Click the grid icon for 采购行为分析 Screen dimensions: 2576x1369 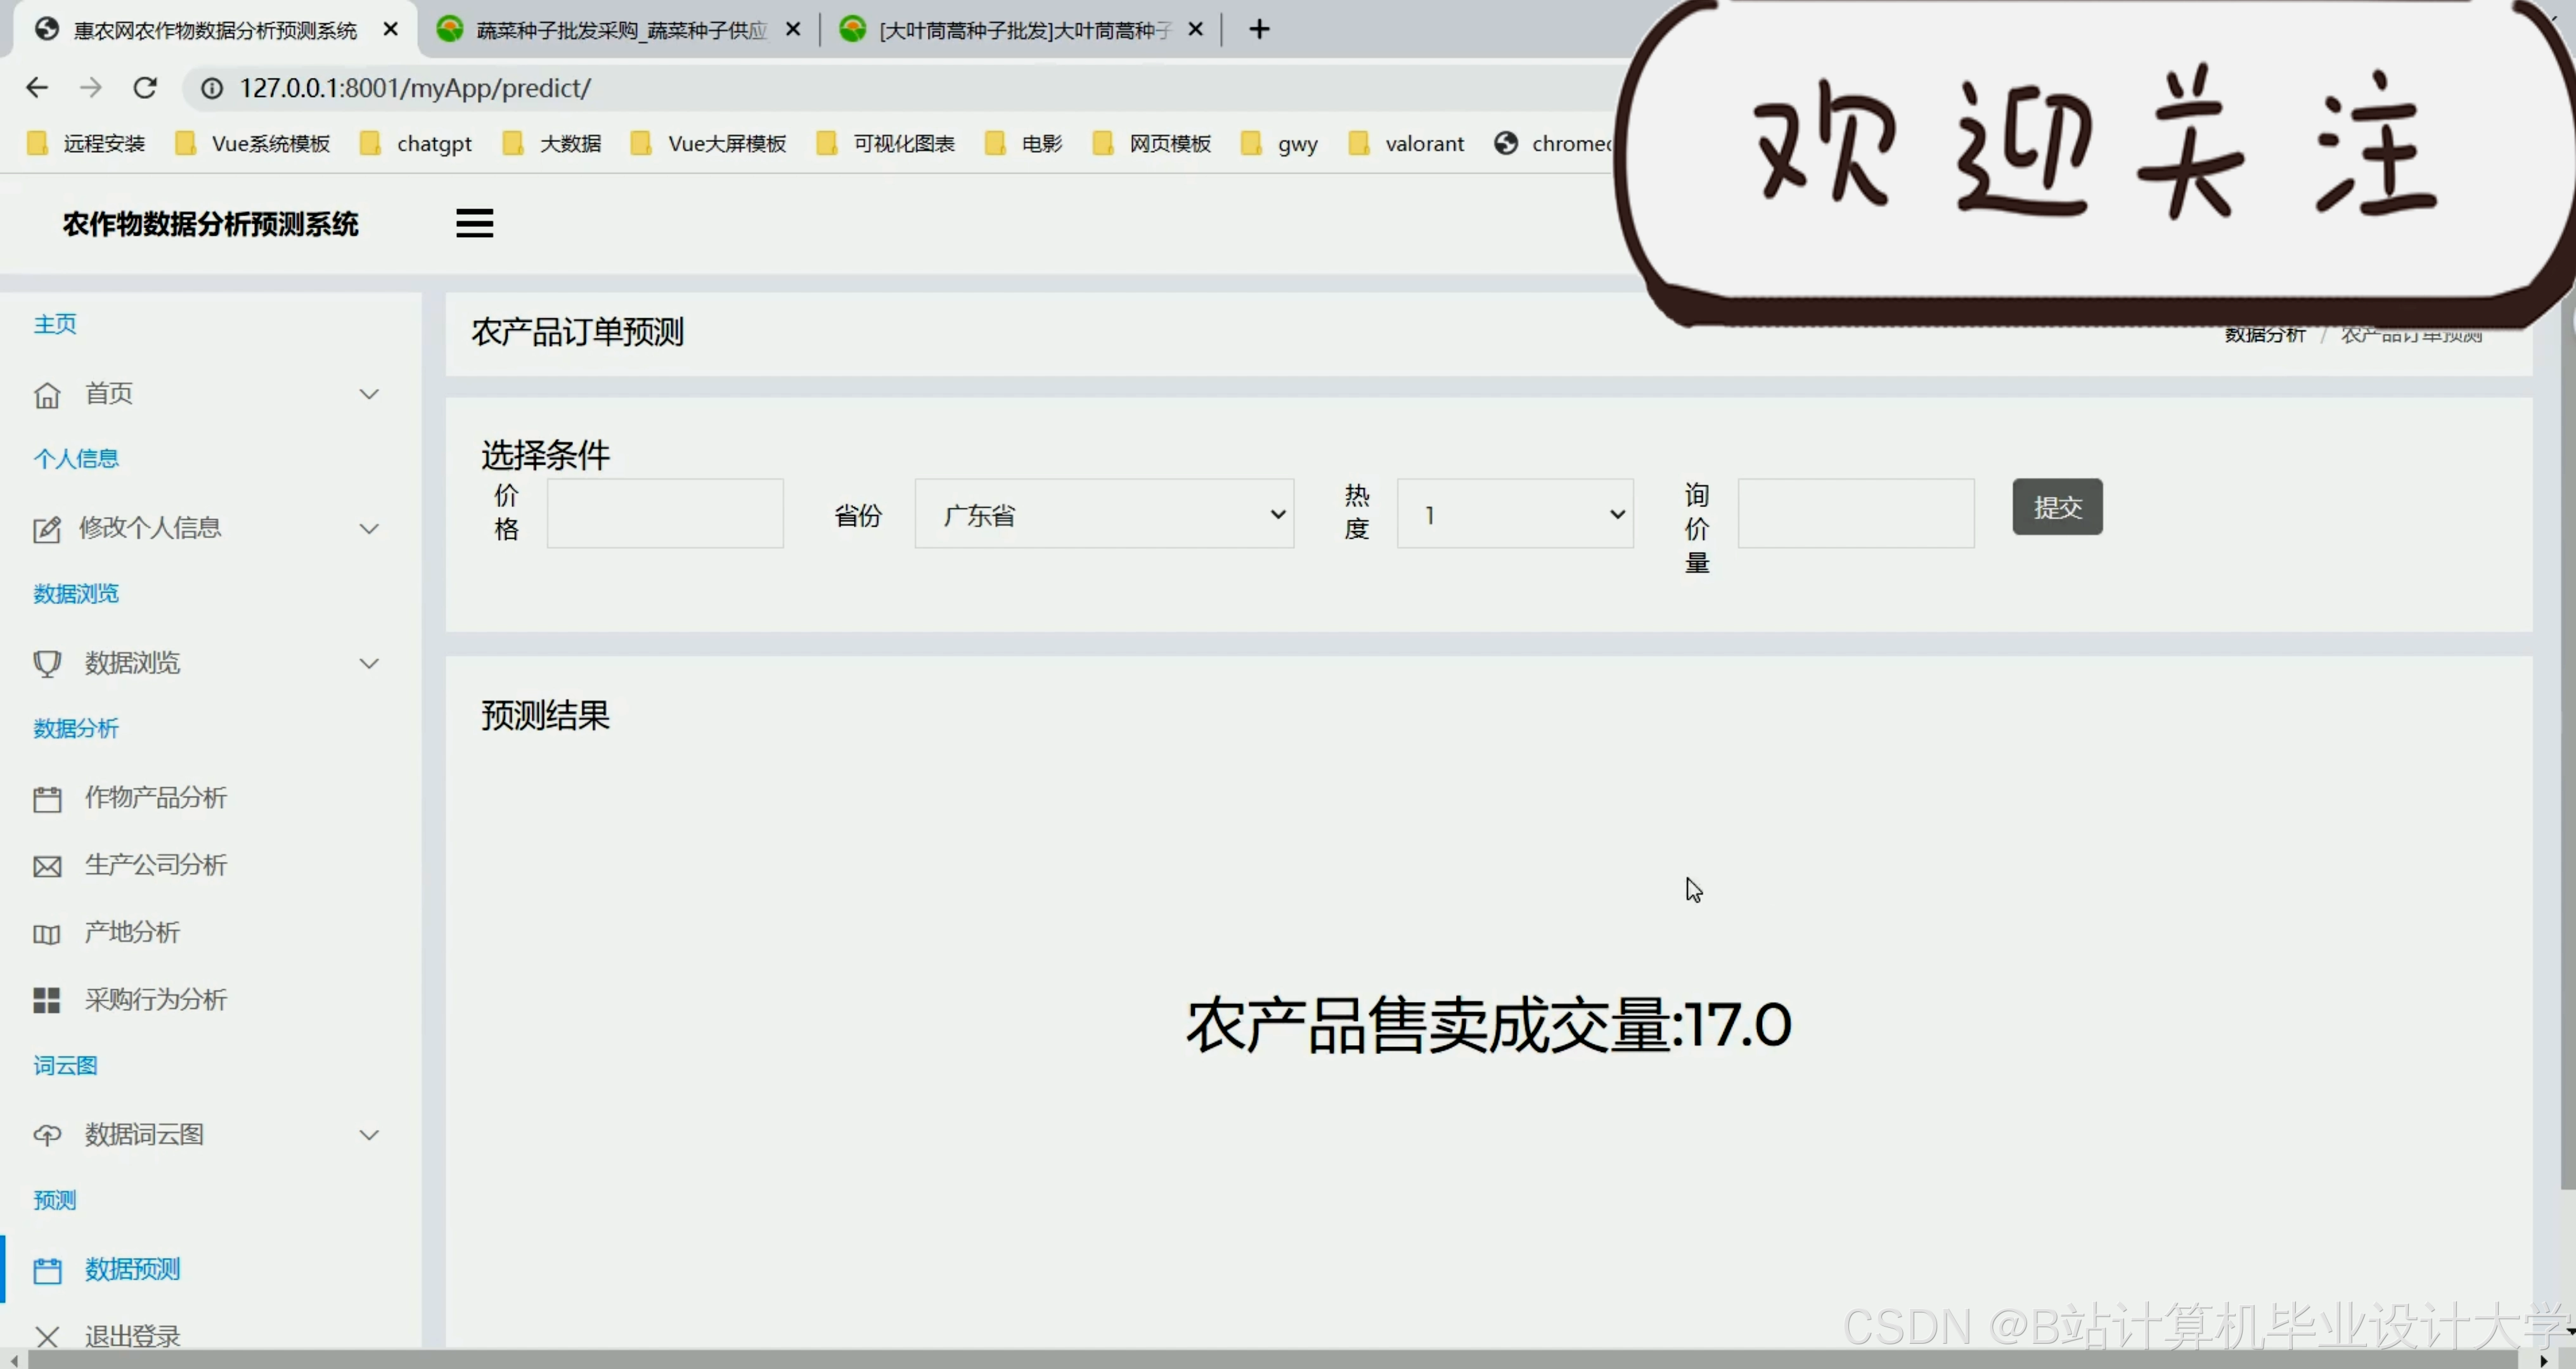tap(47, 1001)
